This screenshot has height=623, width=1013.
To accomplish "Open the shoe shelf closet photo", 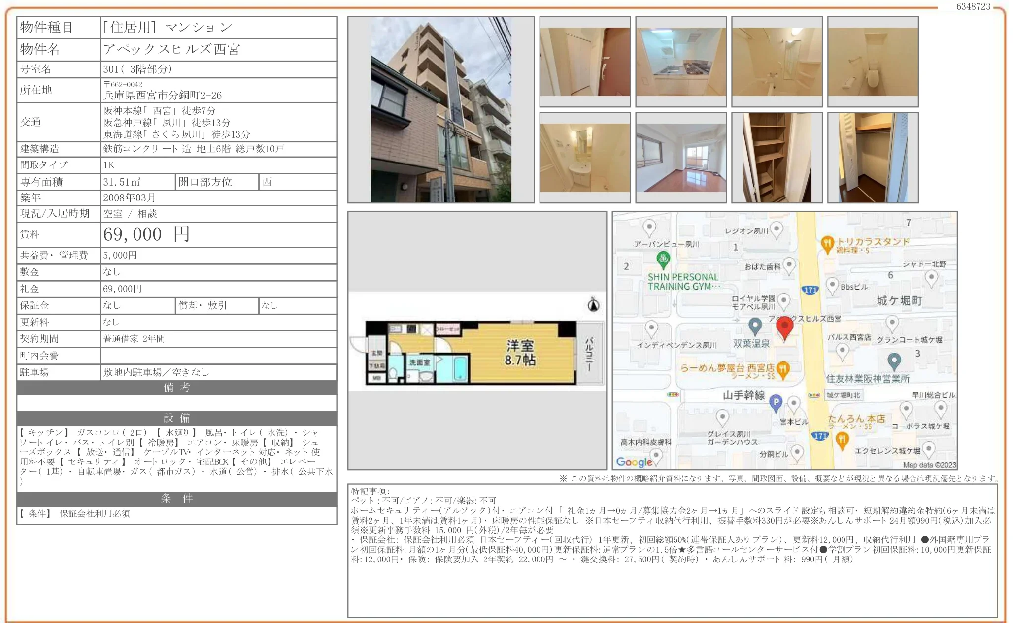I will 777,158.
